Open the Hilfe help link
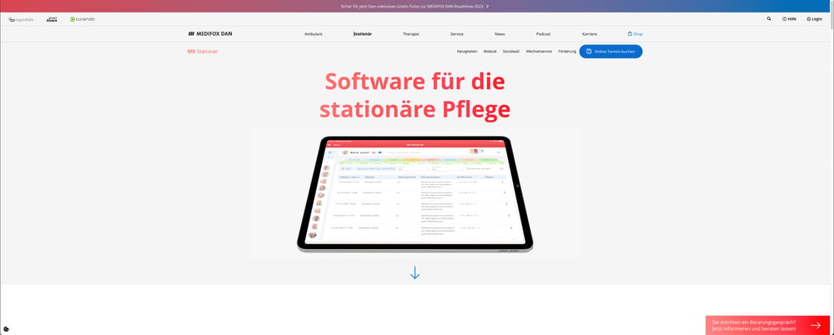This screenshot has height=335, width=834. point(789,18)
